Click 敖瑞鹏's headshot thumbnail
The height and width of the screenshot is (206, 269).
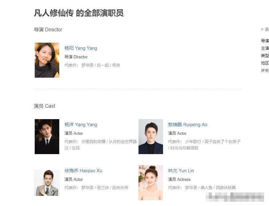coord(151,137)
